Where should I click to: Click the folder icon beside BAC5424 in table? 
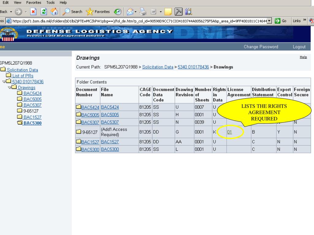coord(78,107)
